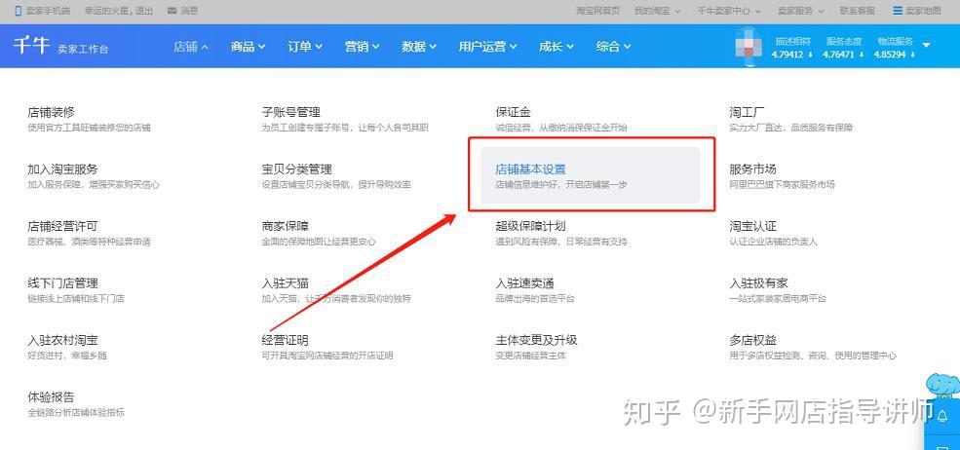960x450 pixels.
Task: Open 入驻天猫 menu entry
Action: click(336, 290)
